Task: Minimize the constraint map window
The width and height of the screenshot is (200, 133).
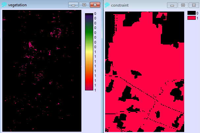Action: (x=172, y=5)
